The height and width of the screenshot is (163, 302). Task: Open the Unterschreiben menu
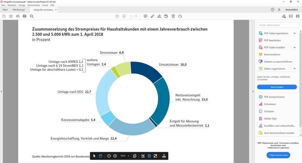click(34, 5)
